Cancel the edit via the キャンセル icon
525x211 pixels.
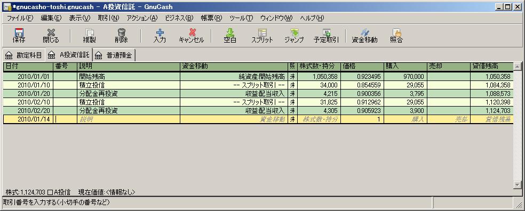192,36
